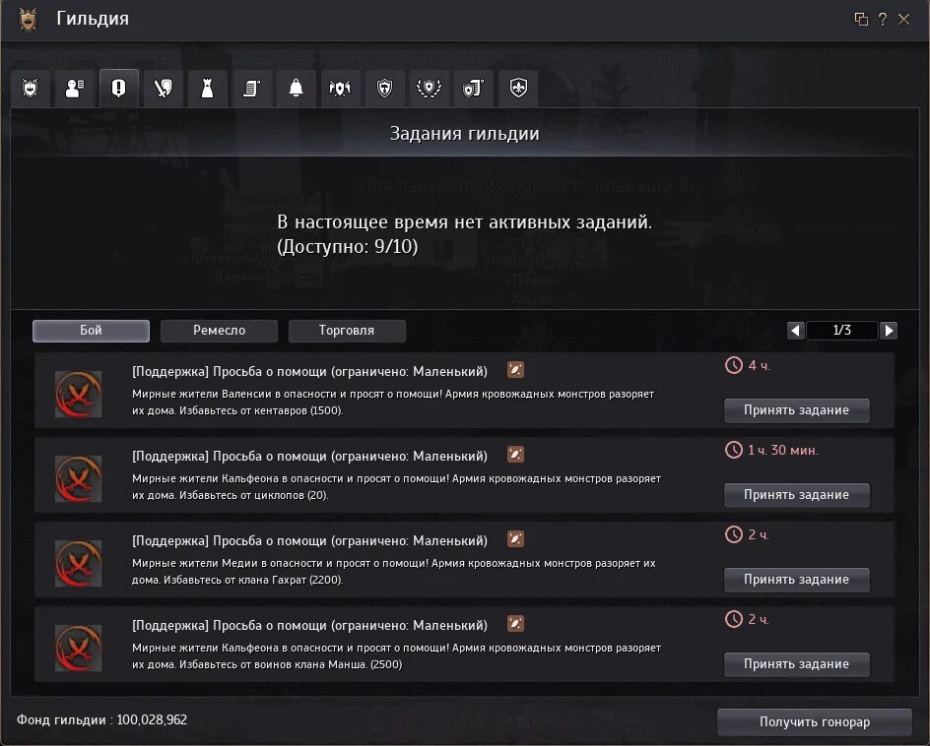Click the (Доступно: 9/10) text
The height and width of the screenshot is (746, 930).
point(348,246)
